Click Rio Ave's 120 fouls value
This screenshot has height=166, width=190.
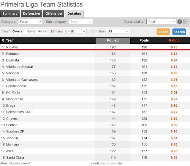point(144,47)
